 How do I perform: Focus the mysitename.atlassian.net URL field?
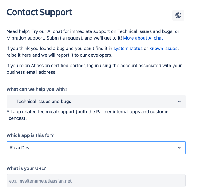(96, 181)
